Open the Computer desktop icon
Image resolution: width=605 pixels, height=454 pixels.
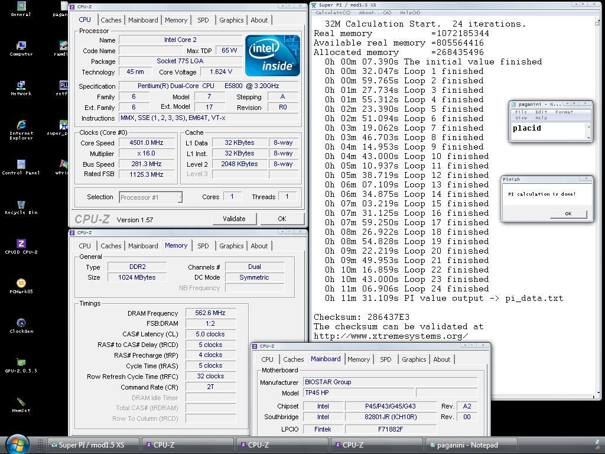[21, 48]
